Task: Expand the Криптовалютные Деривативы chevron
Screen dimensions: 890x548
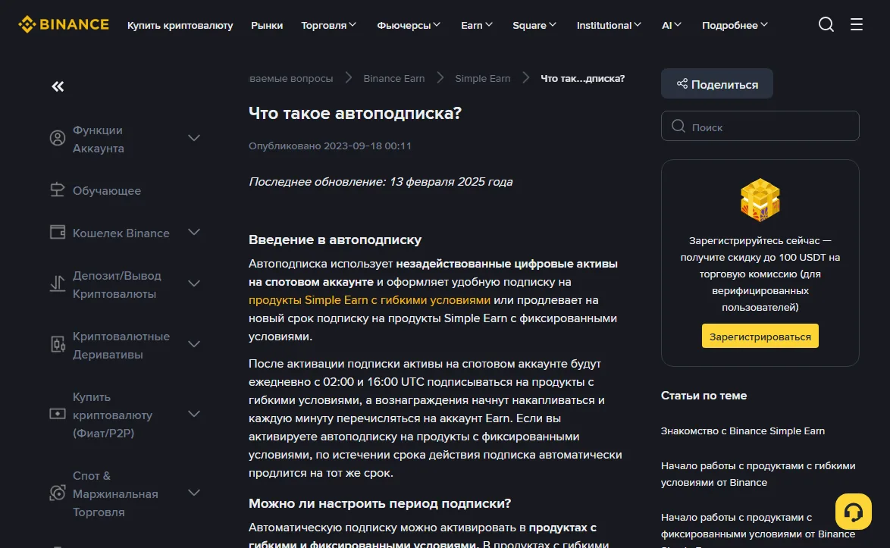Action: (194, 344)
